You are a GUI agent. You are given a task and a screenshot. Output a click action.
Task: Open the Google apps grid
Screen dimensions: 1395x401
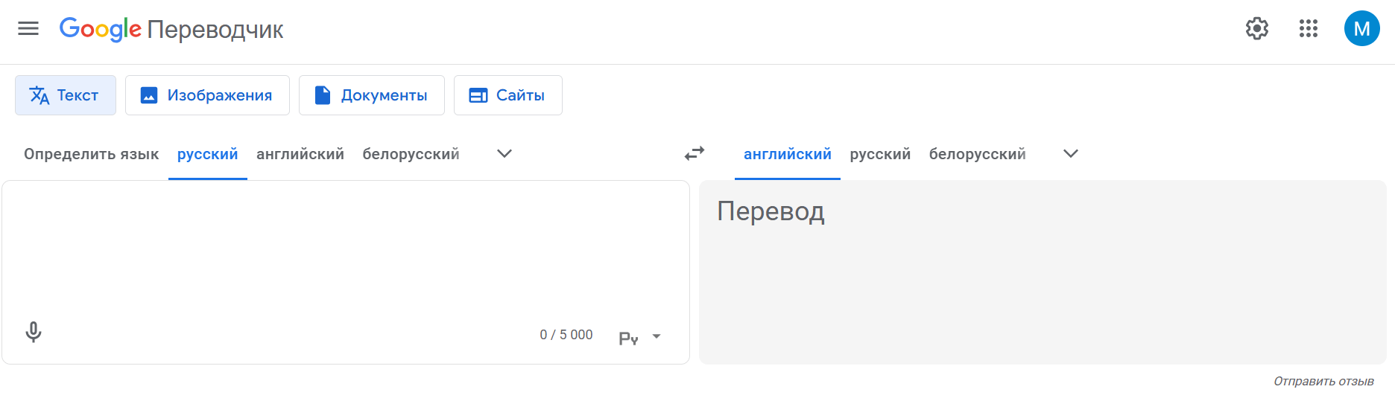click(x=1308, y=29)
